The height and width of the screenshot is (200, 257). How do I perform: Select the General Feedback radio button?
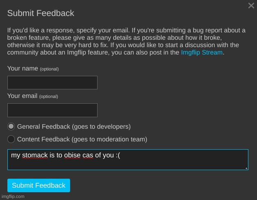[x=11, y=126]
